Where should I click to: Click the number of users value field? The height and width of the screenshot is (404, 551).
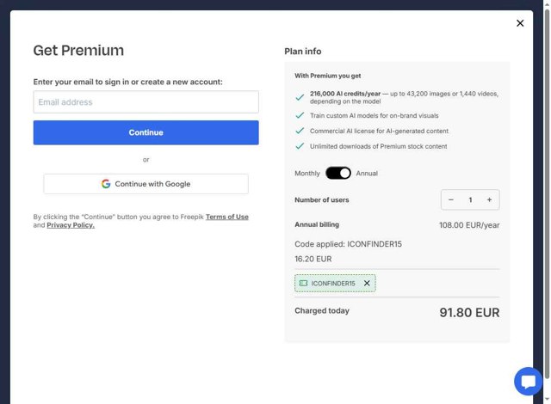click(470, 200)
